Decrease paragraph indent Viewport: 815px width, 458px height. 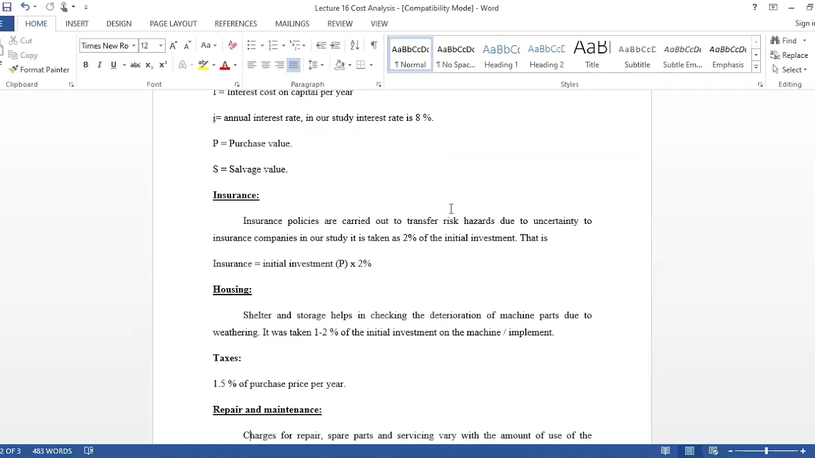pos(321,46)
